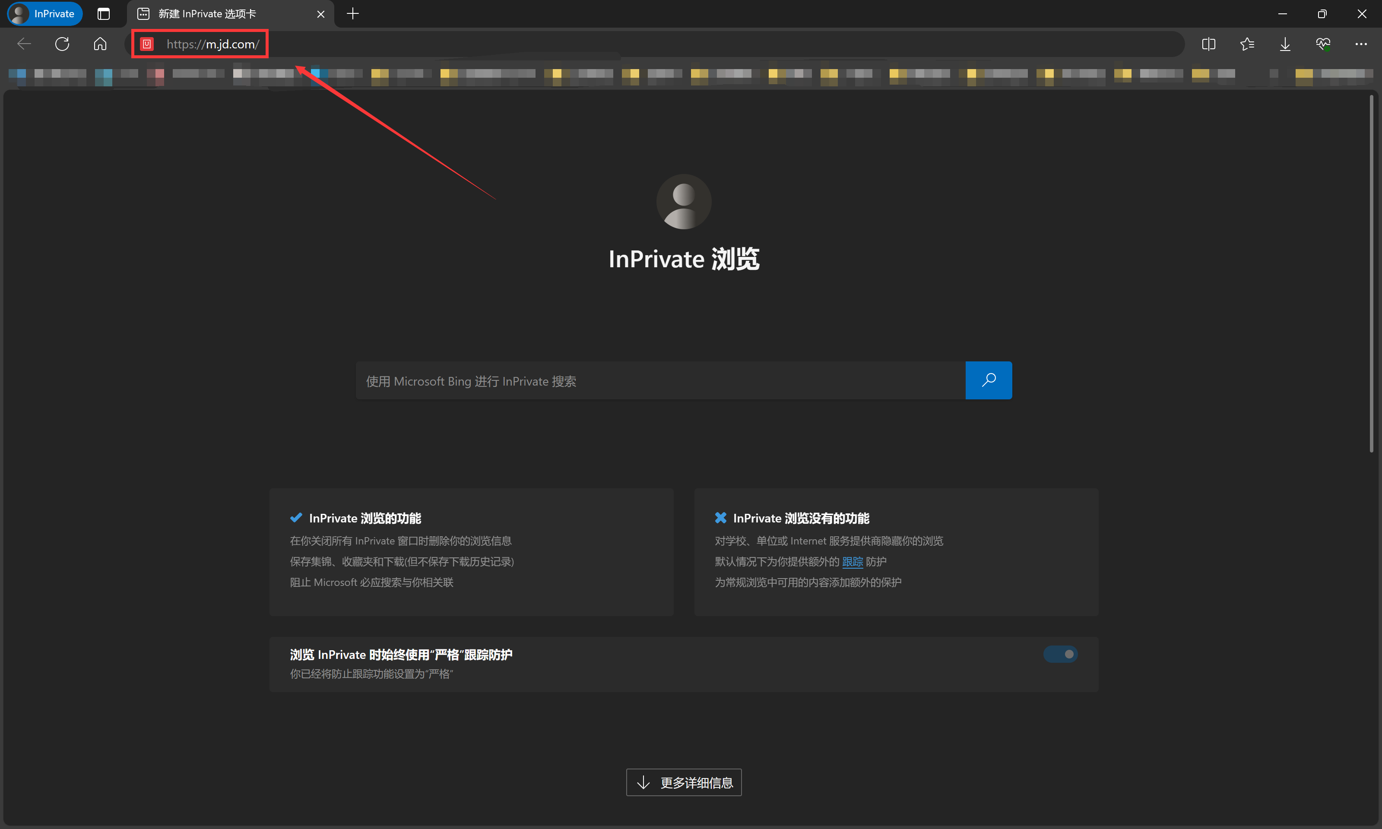The height and width of the screenshot is (829, 1382).
Task: Go to home page icon
Action: pos(100,44)
